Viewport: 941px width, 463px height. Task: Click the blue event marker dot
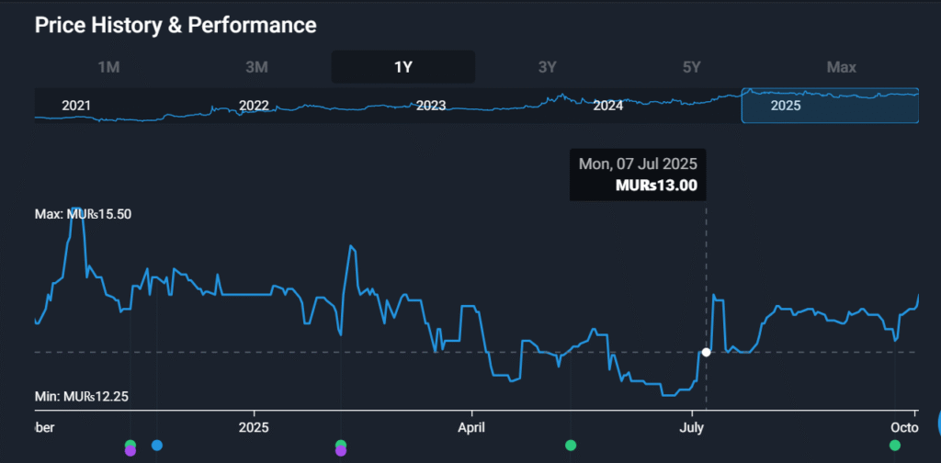coord(156,446)
